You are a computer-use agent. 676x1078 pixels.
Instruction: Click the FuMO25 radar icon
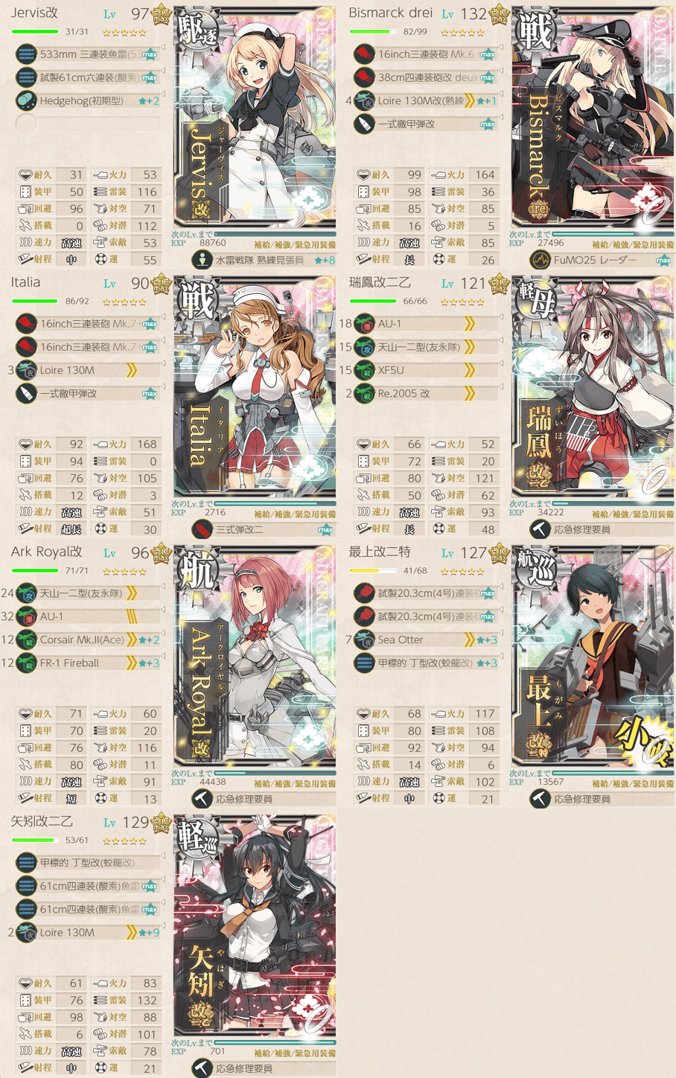pyautogui.click(x=540, y=260)
